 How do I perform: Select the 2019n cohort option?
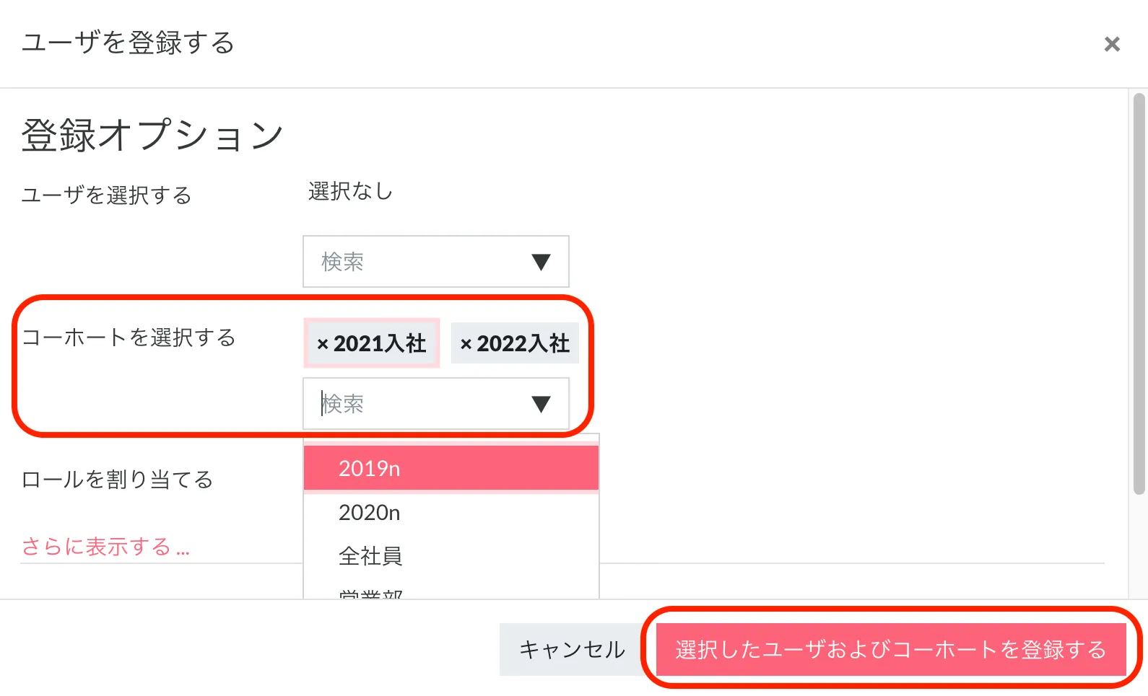pos(451,469)
